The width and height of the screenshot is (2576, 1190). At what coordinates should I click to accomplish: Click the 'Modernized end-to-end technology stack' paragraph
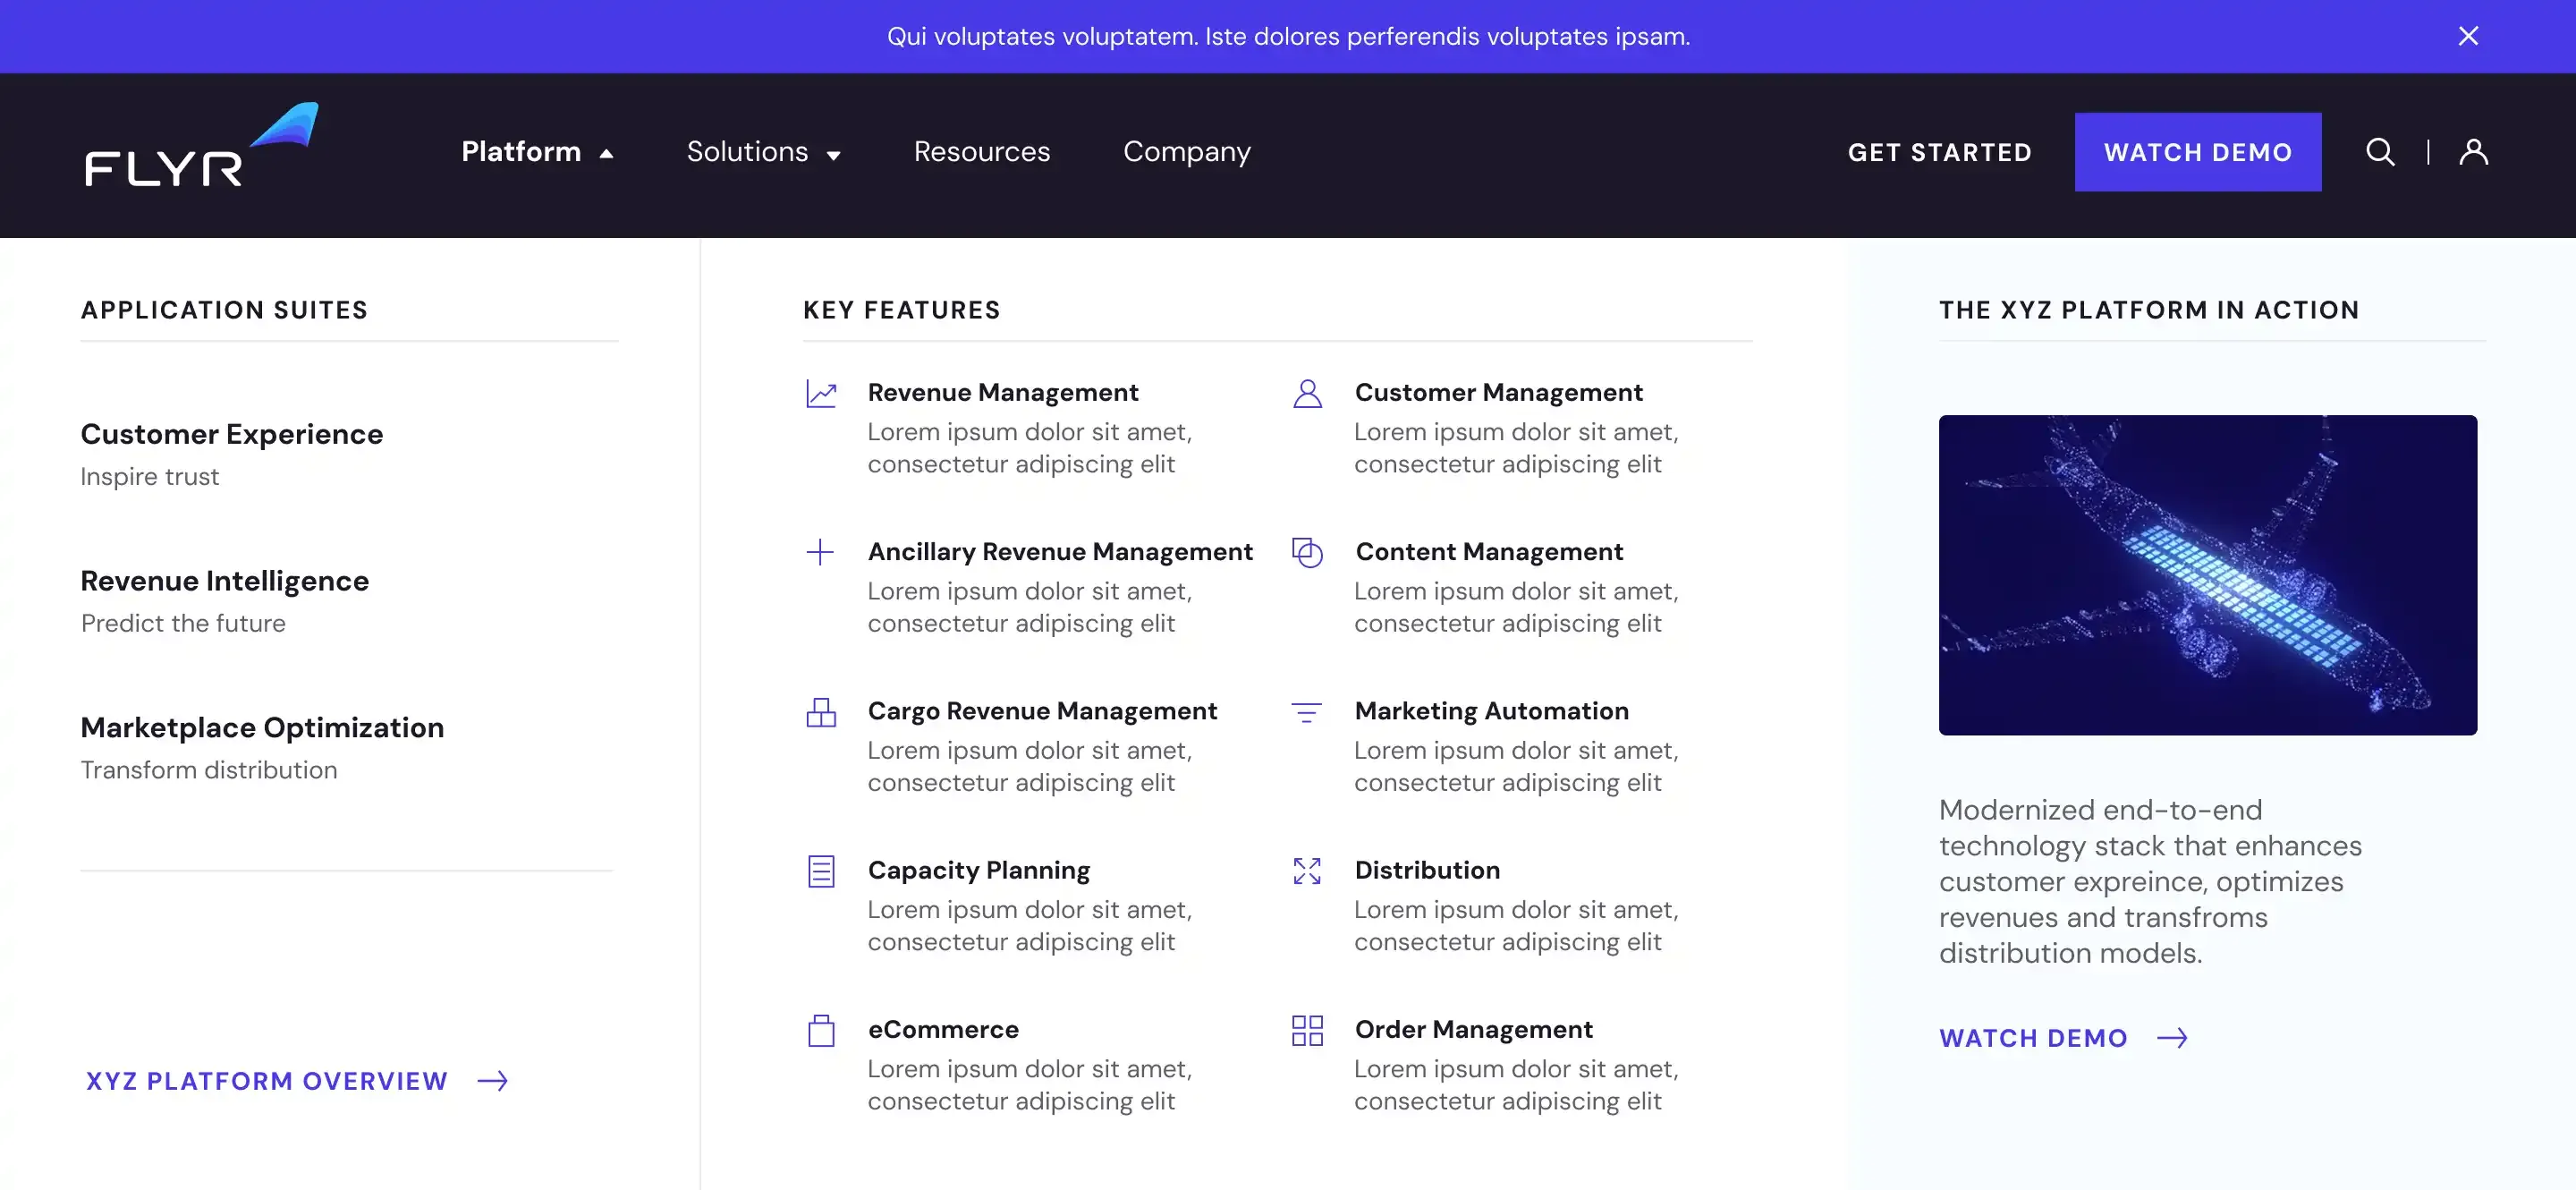pyautogui.click(x=2150, y=881)
